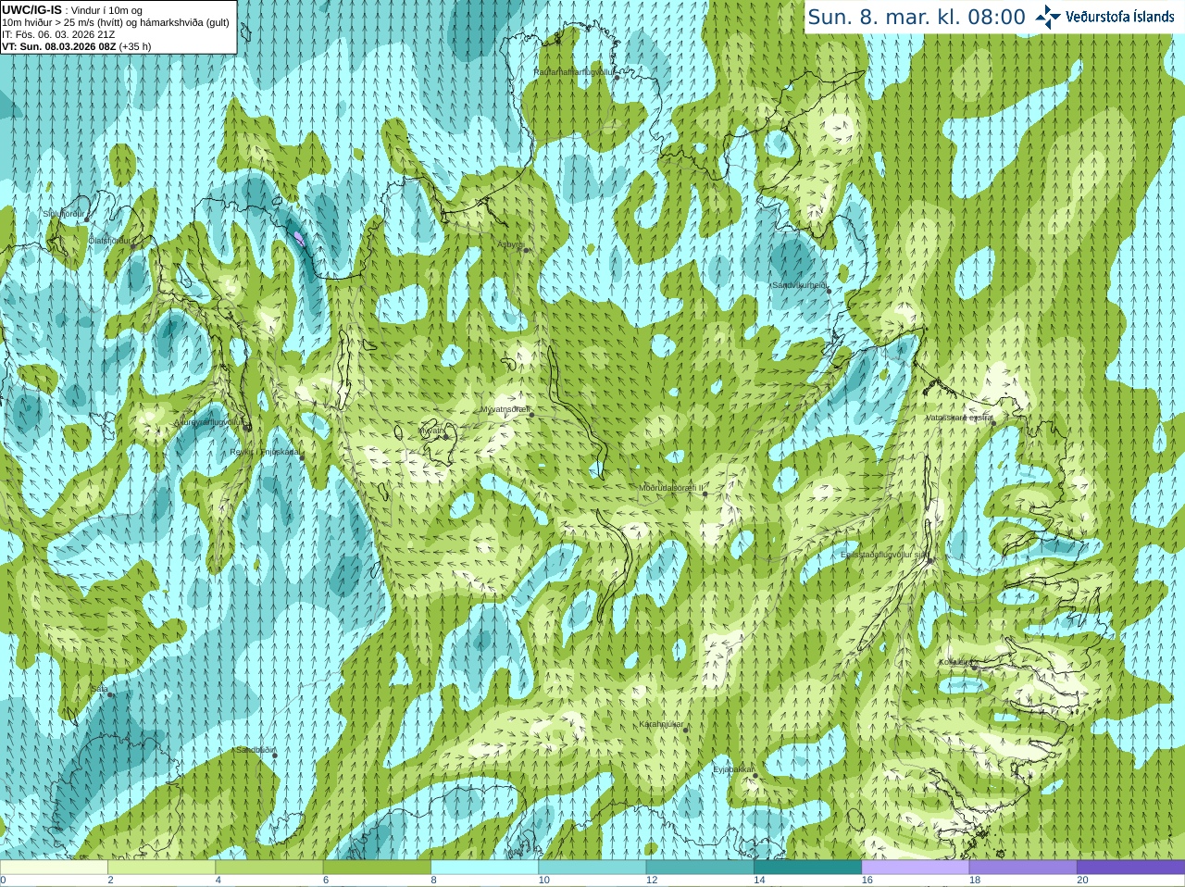
Task: Click the legend scale value '14'
Action: 759,881
